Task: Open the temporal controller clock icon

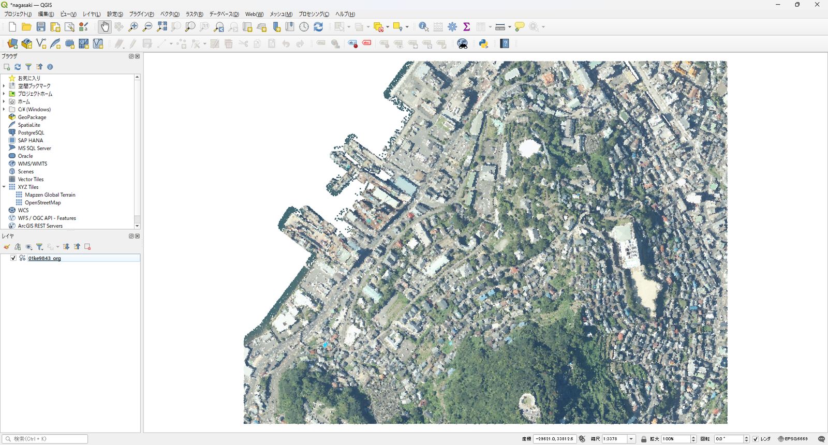Action: click(x=304, y=27)
